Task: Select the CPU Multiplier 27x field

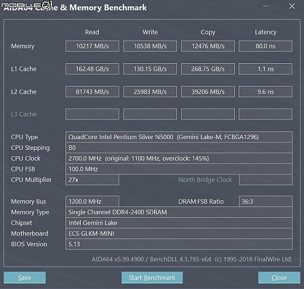Action: tap(92, 180)
